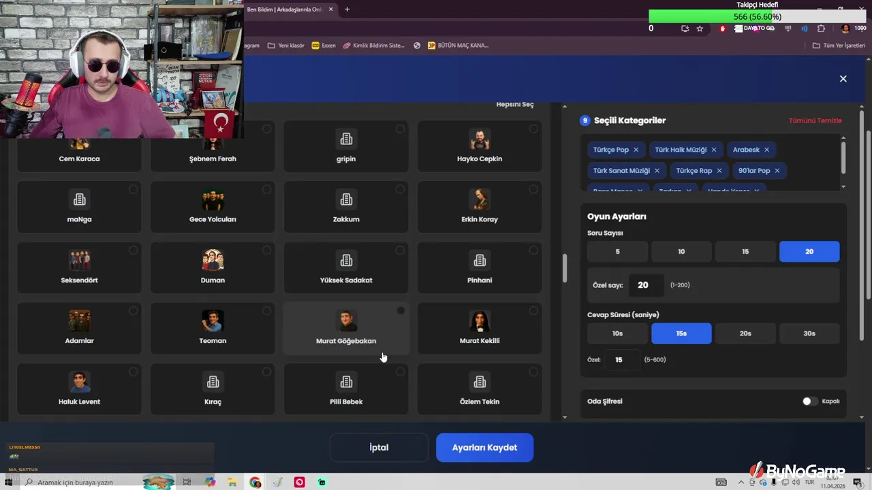Click the Duman band avatar
This screenshot has width=872, height=490.
tap(213, 260)
